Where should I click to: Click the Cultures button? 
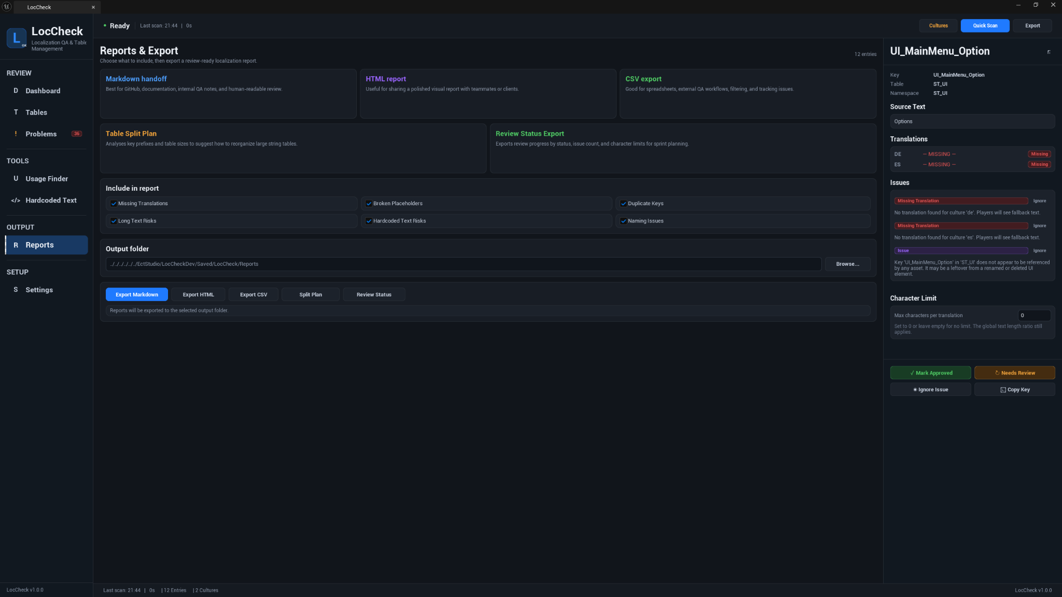tap(938, 25)
